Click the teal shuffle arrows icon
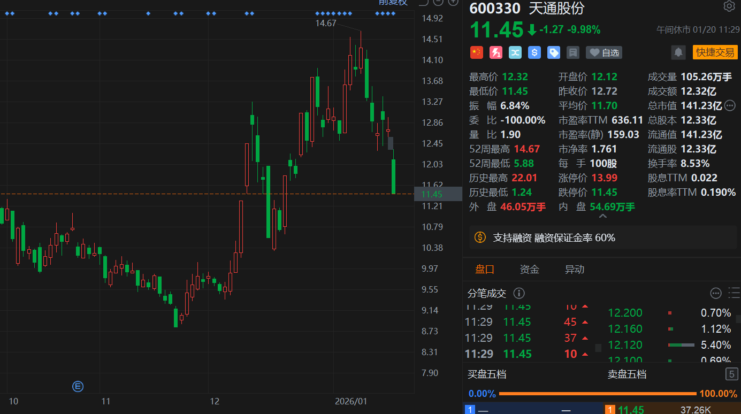The width and height of the screenshot is (741, 414). pos(515,52)
